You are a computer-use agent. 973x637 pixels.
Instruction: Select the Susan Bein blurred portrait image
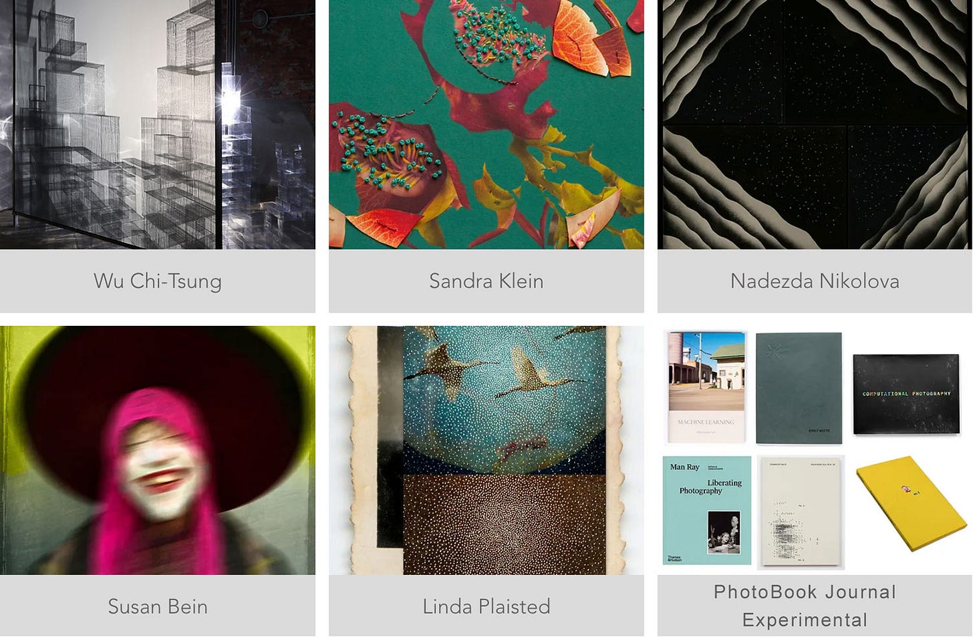(158, 450)
